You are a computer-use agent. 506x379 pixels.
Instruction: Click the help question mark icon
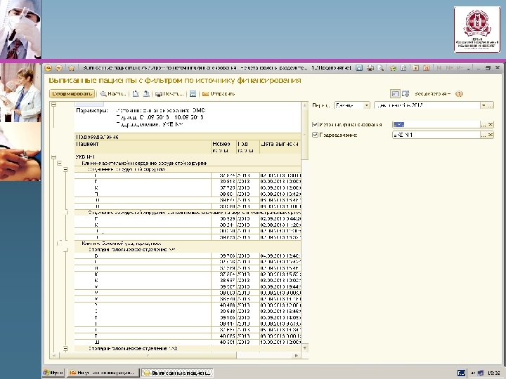459,93
